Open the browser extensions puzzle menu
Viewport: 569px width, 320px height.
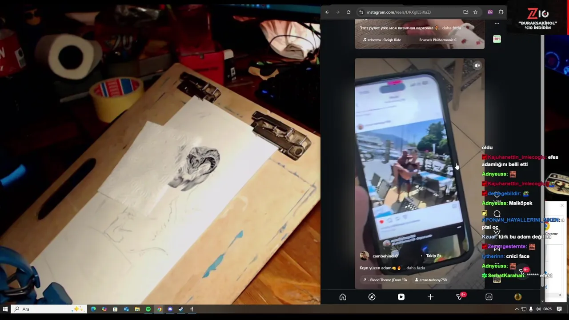[x=501, y=12]
